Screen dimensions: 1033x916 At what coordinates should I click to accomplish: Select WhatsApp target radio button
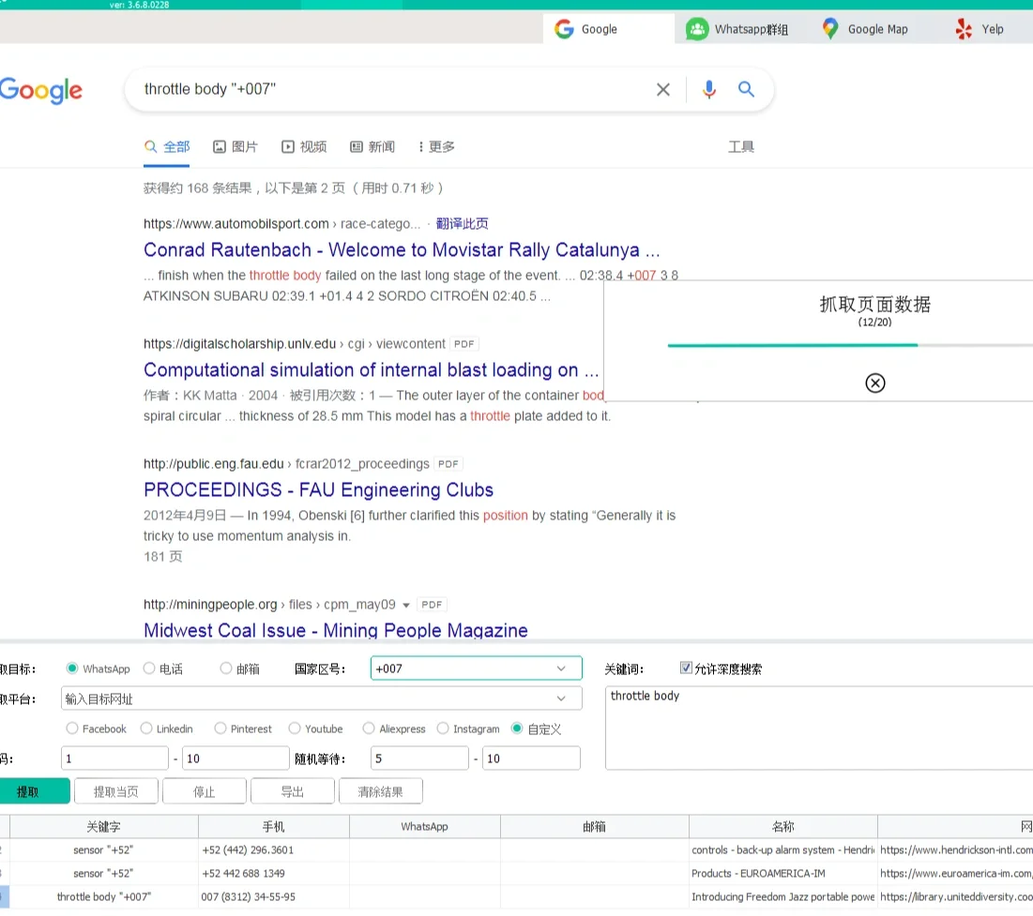[72, 668]
